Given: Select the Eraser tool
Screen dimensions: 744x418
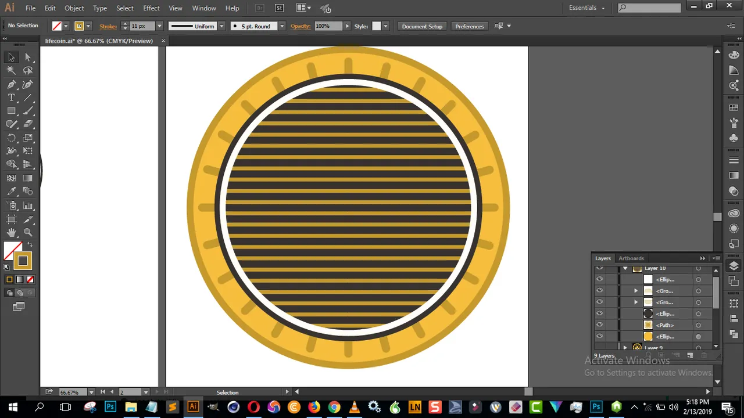Looking at the screenshot, I should point(28,124).
